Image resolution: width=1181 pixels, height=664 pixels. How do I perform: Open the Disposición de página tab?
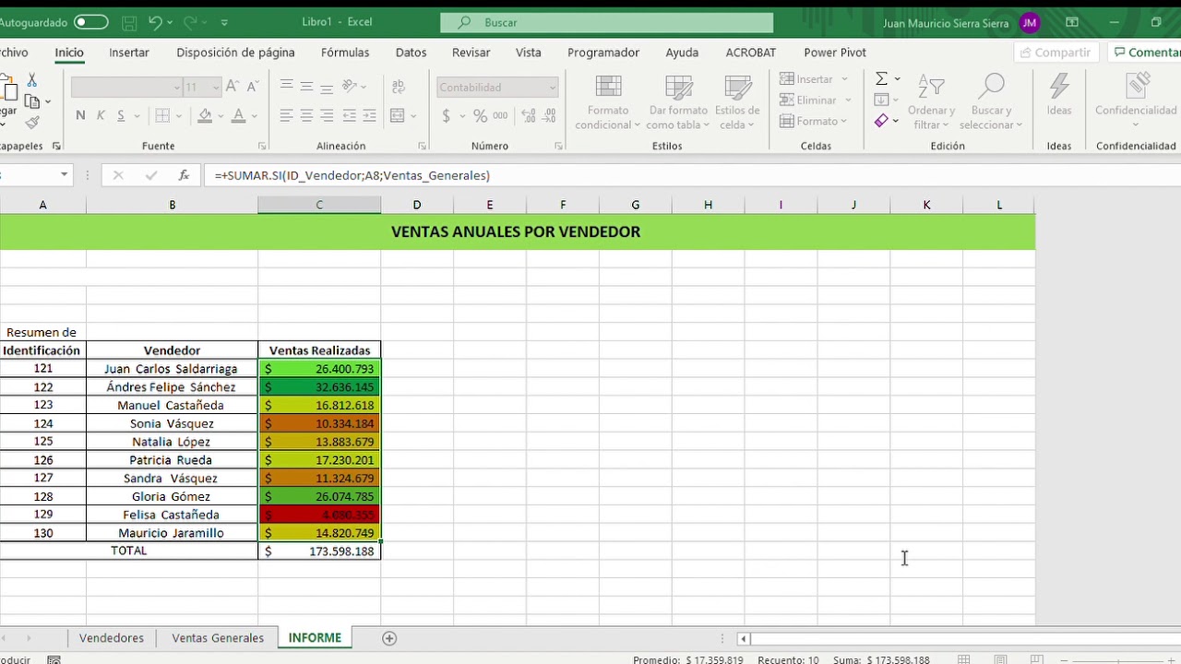click(235, 53)
